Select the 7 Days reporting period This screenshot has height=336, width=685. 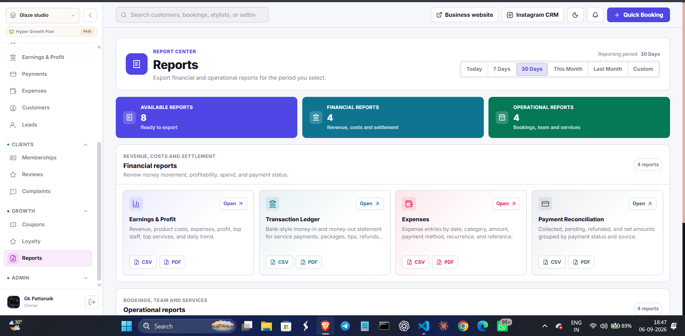pyautogui.click(x=502, y=69)
